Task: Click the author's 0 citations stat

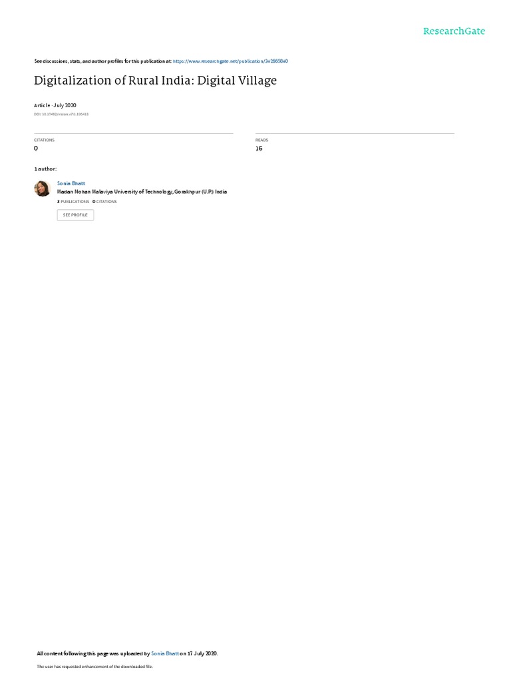Action: 104,202
